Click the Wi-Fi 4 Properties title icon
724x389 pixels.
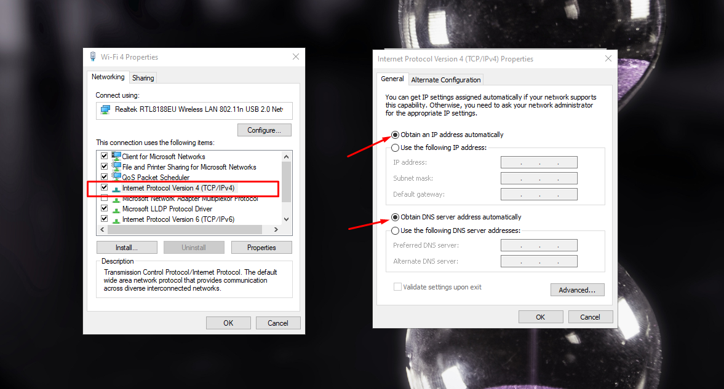pyautogui.click(x=93, y=57)
